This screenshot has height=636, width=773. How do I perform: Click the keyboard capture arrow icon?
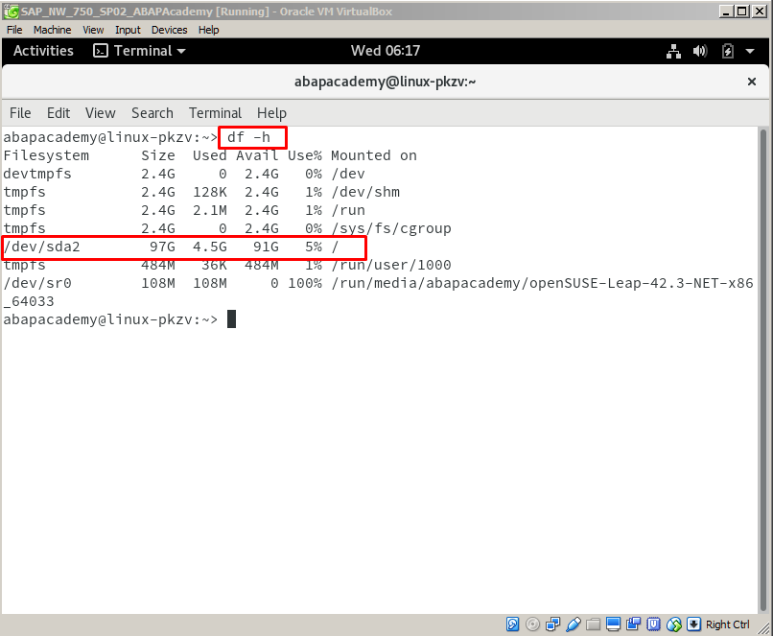tap(693, 624)
